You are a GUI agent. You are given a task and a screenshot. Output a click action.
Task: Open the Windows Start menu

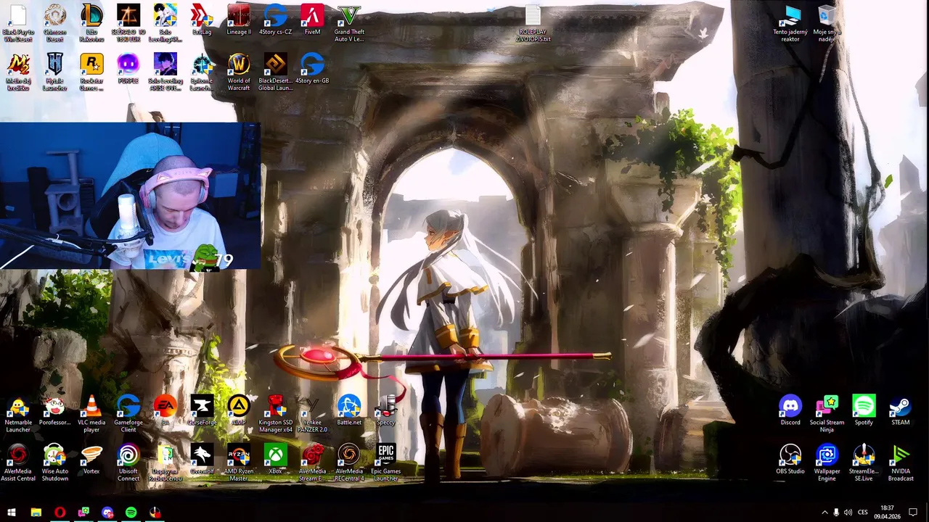[x=12, y=513]
